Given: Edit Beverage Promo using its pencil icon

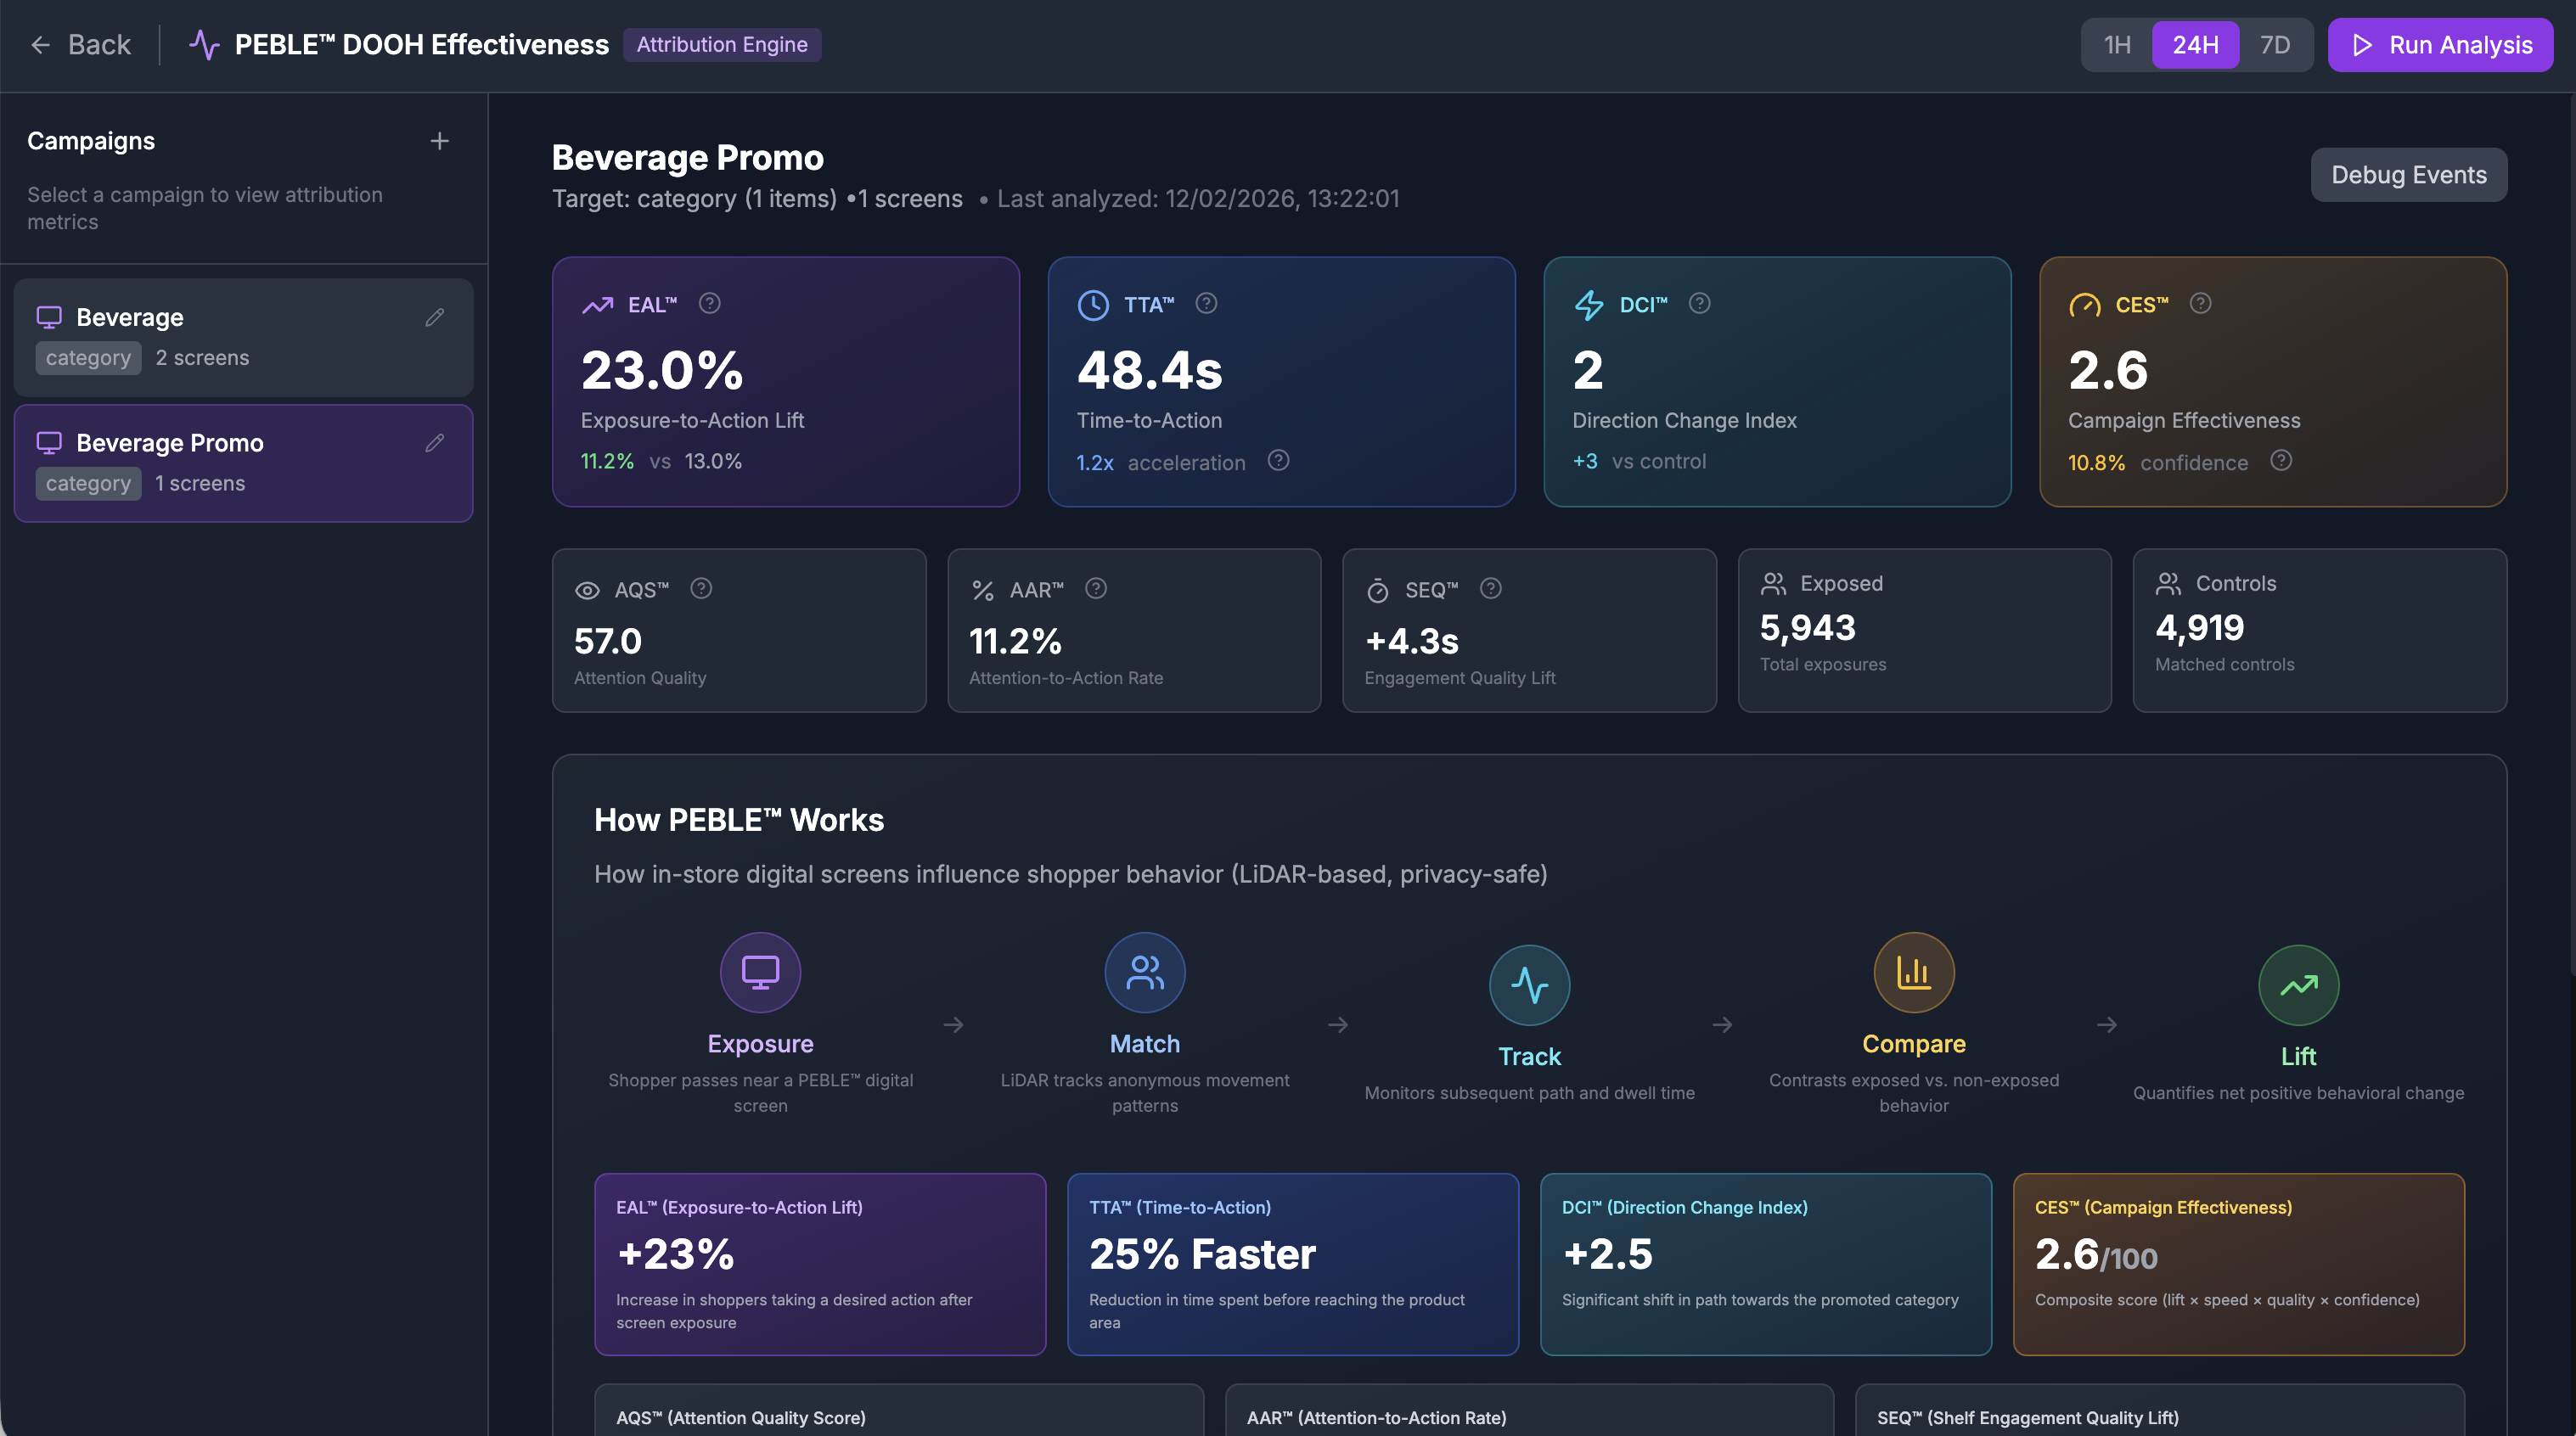Looking at the screenshot, I should pos(435,443).
